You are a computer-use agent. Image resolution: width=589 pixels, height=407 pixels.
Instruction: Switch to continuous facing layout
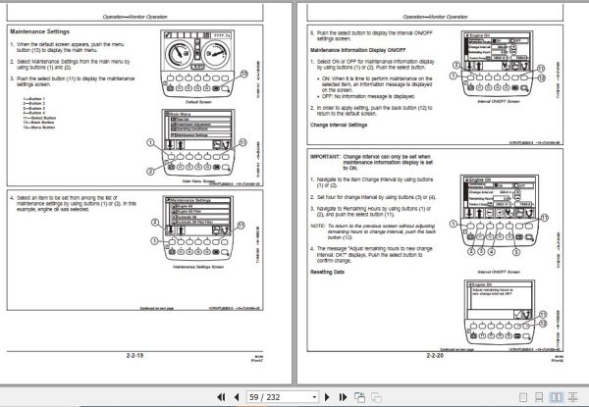point(573,397)
